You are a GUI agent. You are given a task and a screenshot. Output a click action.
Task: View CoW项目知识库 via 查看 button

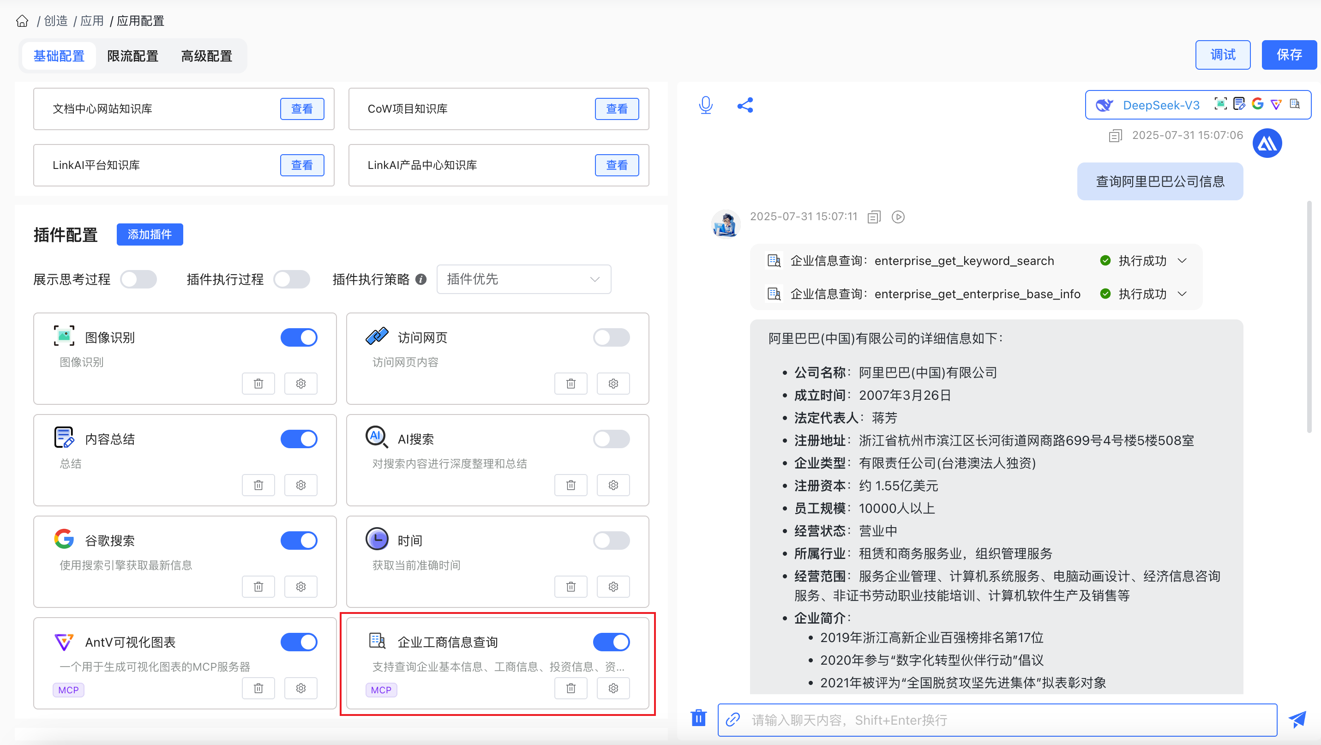point(617,108)
